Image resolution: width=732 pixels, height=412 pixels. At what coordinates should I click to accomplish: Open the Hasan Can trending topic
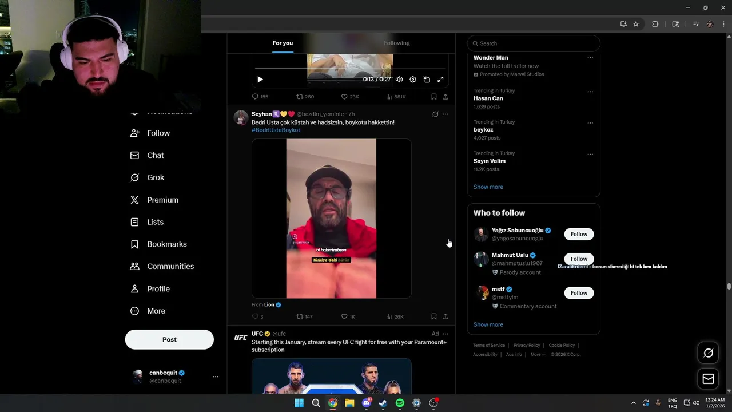click(488, 98)
